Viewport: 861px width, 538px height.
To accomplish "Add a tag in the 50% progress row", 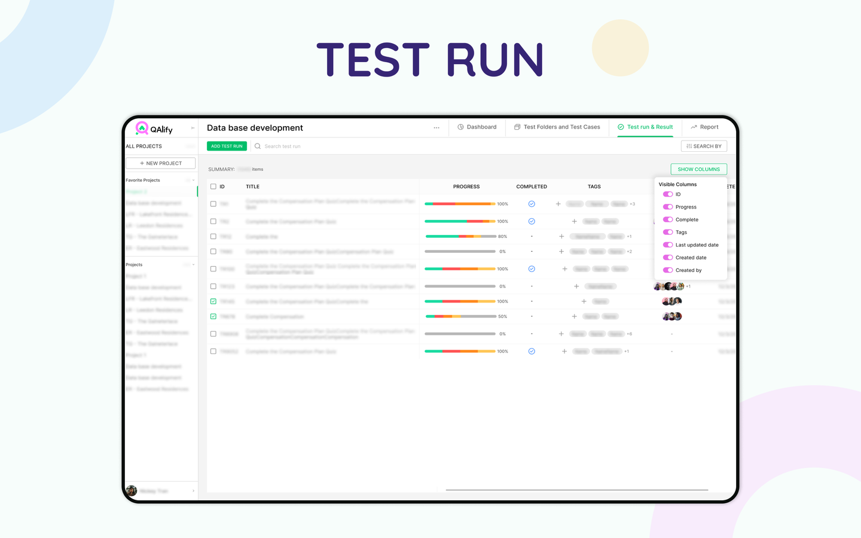I will point(574,316).
